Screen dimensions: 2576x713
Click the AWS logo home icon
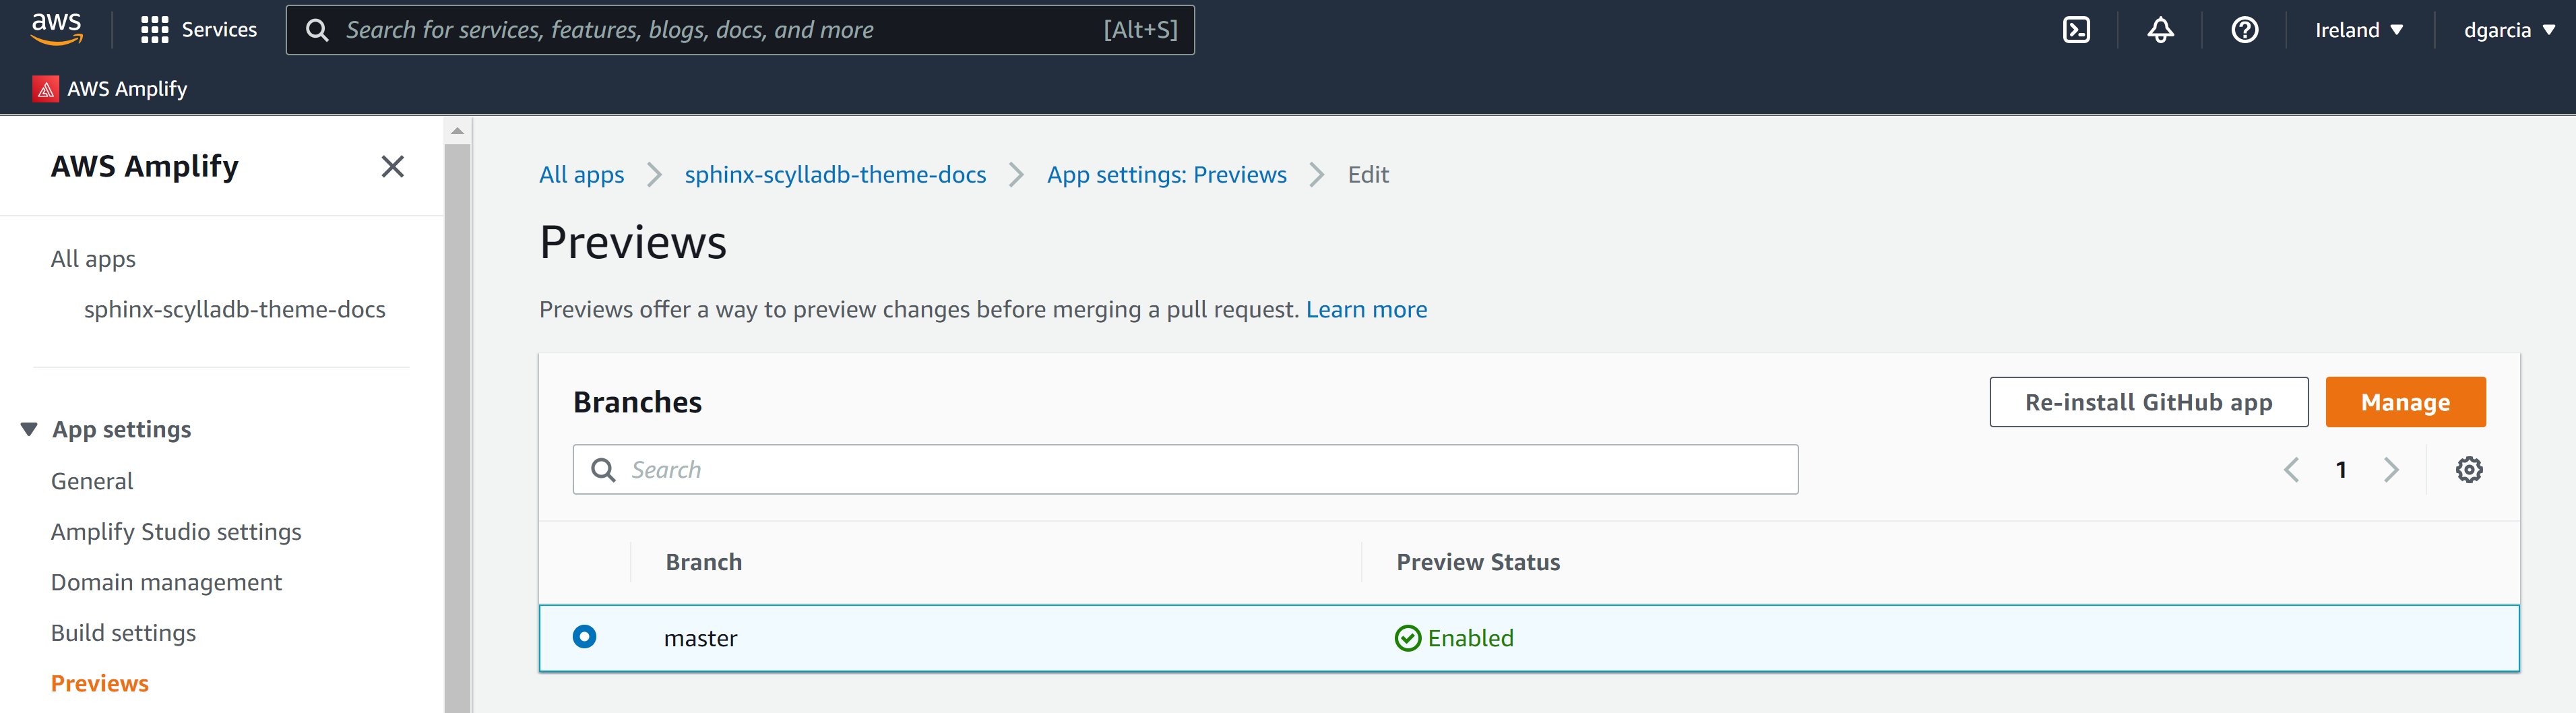[x=56, y=29]
